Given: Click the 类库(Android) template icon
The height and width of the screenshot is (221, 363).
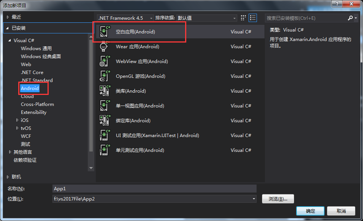Looking at the screenshot, I should tap(105, 91).
